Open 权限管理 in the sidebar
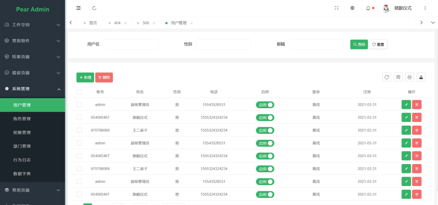This screenshot has width=438, height=205. click(x=32, y=132)
